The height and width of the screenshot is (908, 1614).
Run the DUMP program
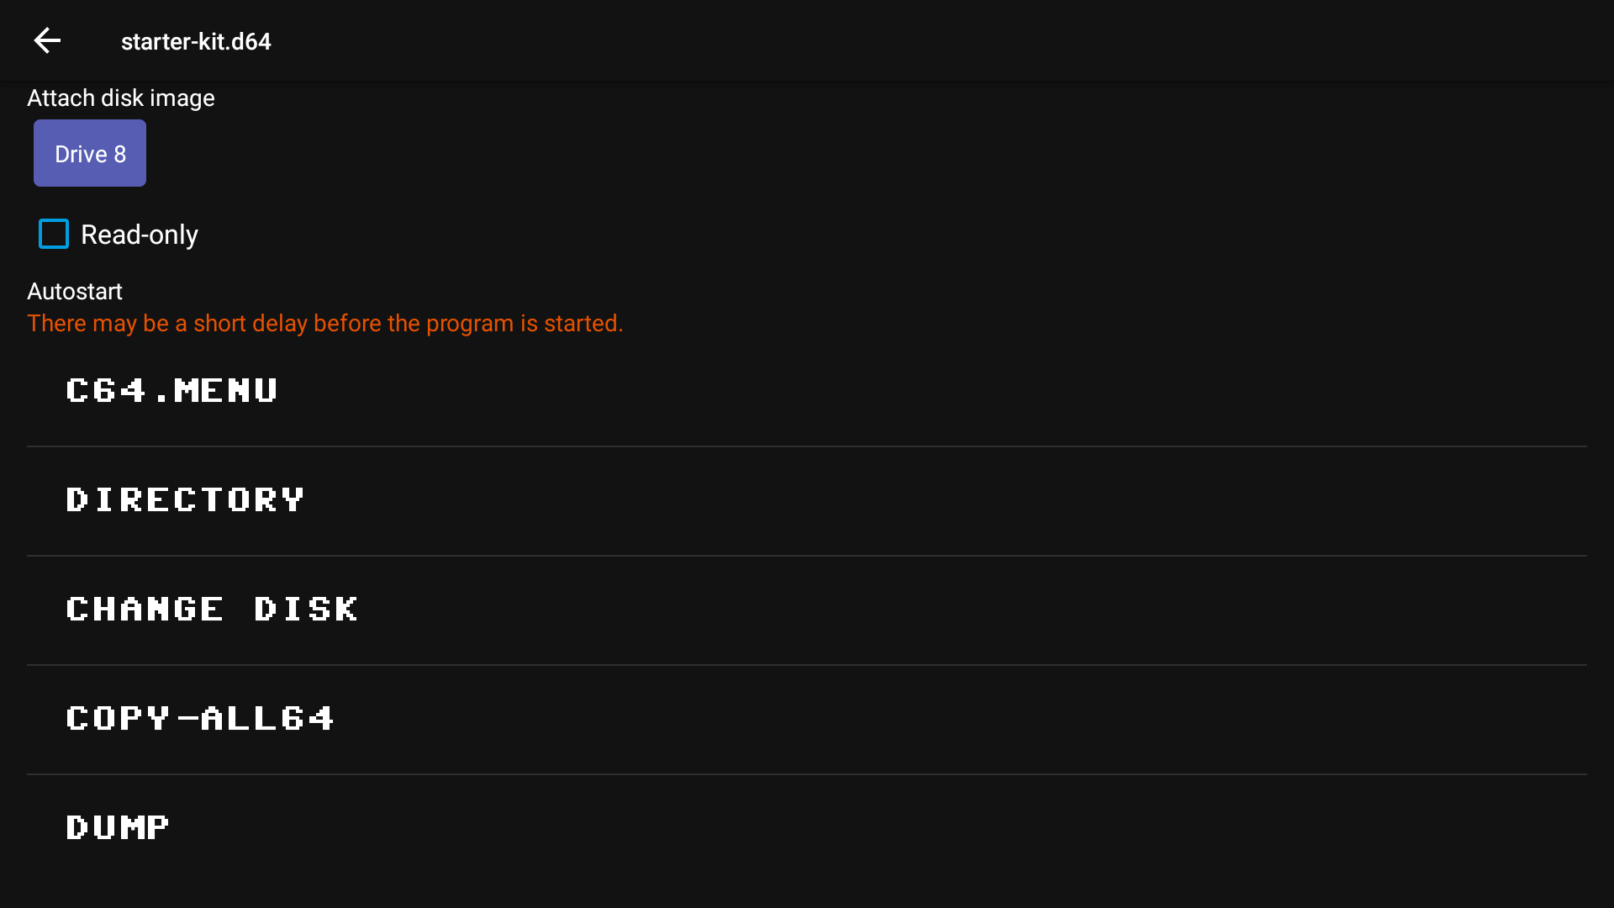[x=118, y=828]
